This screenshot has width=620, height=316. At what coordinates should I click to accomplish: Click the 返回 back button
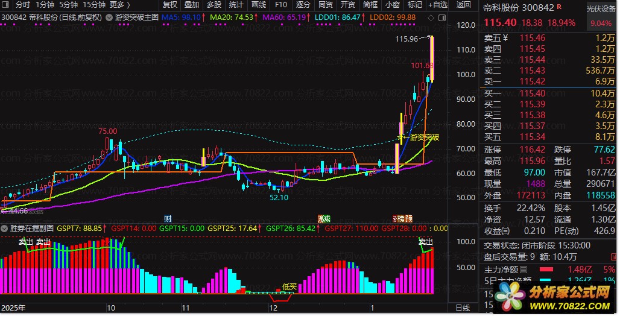click(464, 5)
